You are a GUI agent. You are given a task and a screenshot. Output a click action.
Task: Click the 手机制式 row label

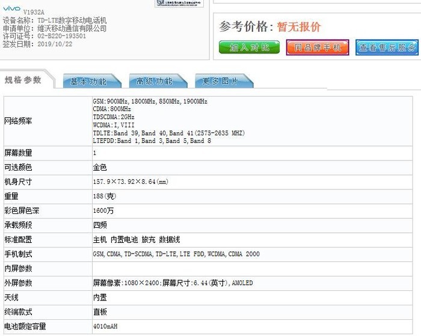(18, 254)
